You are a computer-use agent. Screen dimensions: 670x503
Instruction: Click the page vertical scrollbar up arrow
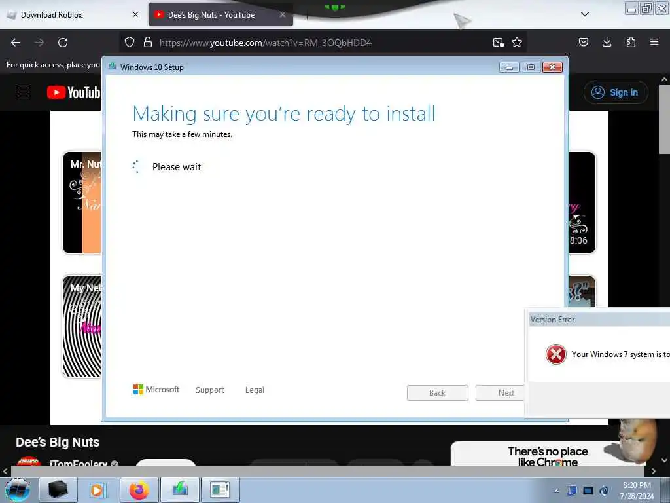664,79
